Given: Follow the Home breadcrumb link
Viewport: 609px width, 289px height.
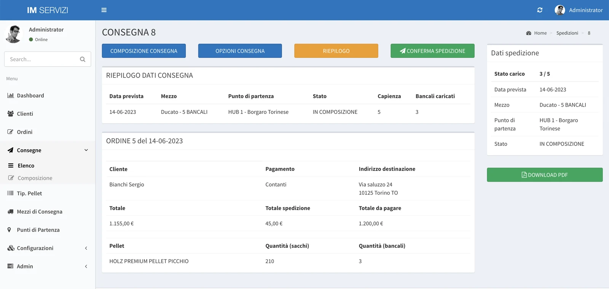Looking at the screenshot, I should tap(540, 33).
